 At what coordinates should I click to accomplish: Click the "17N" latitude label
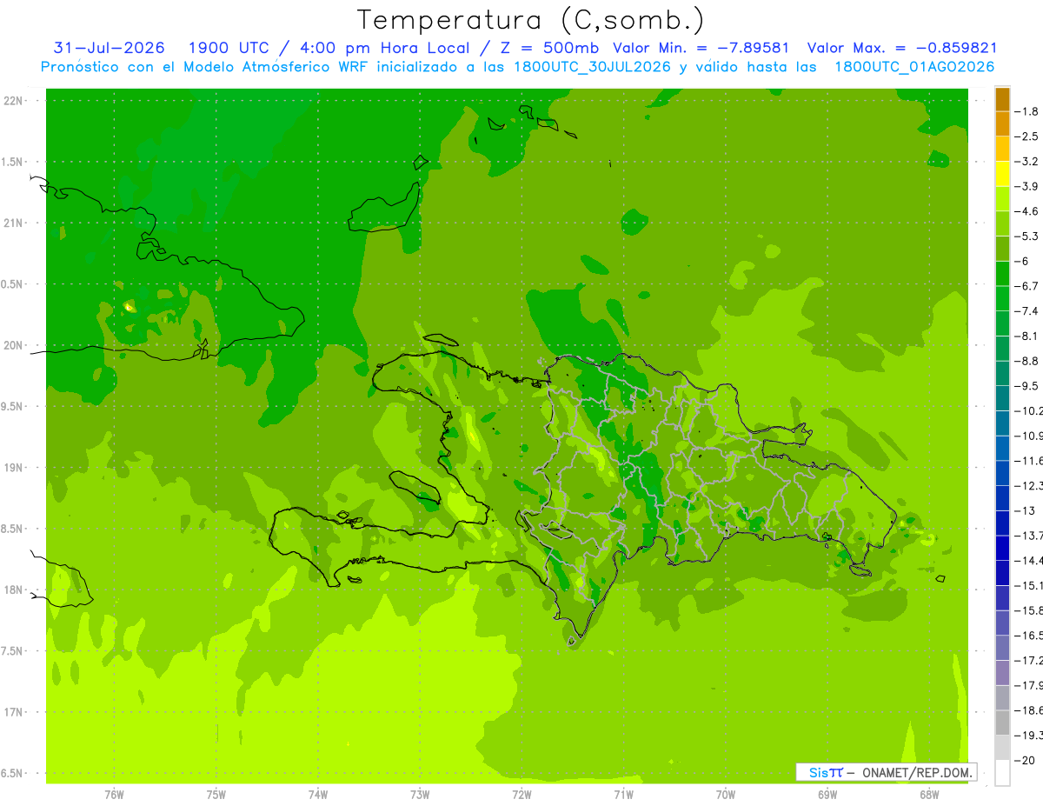[x=15, y=712]
